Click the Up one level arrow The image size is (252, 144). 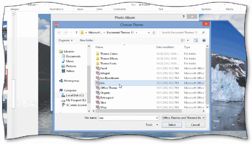pyautogui.click(x=77, y=33)
